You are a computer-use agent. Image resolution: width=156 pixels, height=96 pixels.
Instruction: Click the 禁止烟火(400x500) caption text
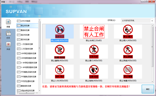128,40
